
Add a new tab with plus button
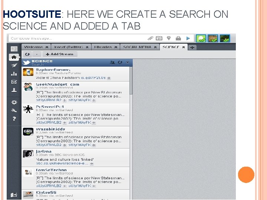(192, 48)
